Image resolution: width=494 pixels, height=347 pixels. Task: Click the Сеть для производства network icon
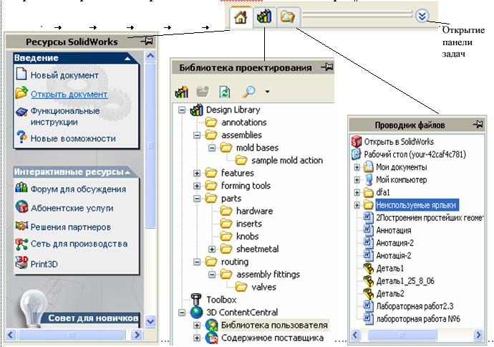click(x=21, y=244)
